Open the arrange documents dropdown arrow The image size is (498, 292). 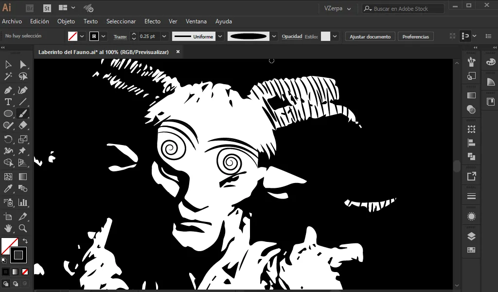73,8
